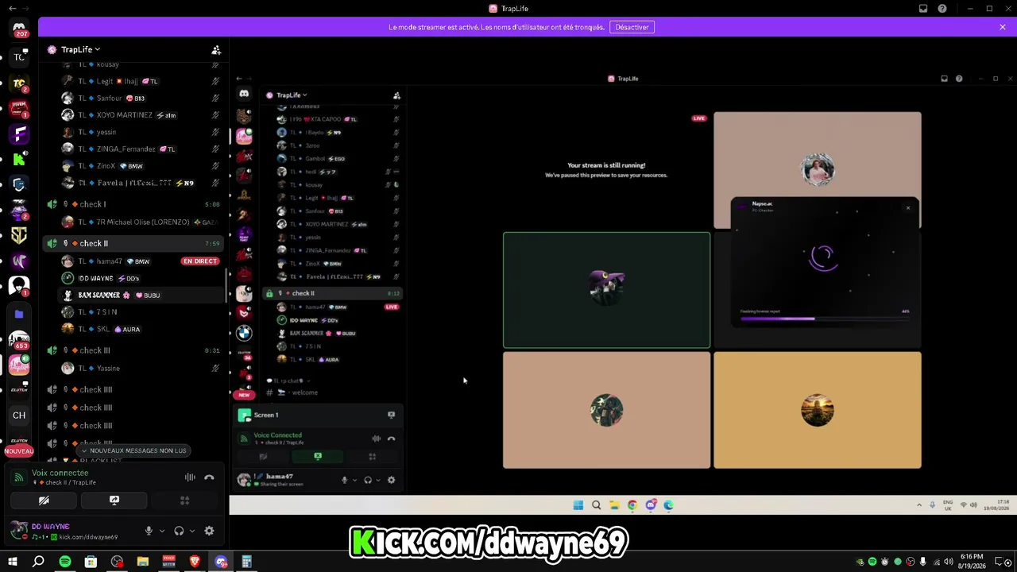The image size is (1017, 572).
Task: Open the activities grid button in voice panel
Action: coord(184,500)
